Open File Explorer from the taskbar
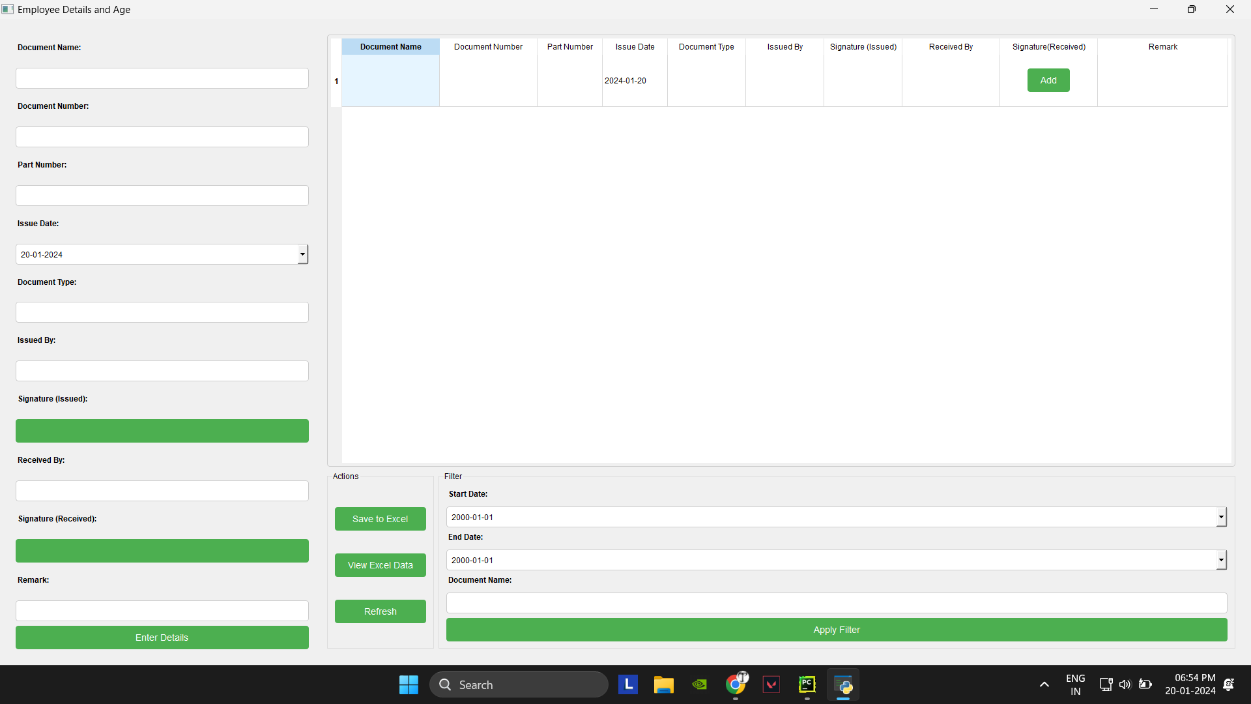Viewport: 1251px width, 704px height. pos(663,684)
